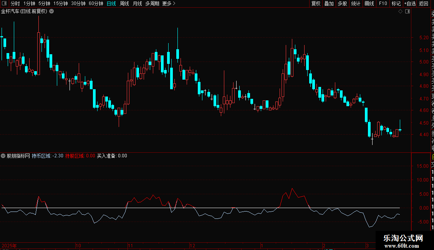This screenshot has width=434, height=250.
Task: Click the 持币区域: -2.30 value
Action: pyautogui.click(x=47, y=156)
